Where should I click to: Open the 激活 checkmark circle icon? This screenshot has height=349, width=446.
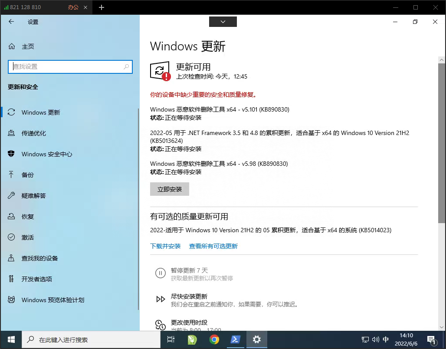click(11, 237)
